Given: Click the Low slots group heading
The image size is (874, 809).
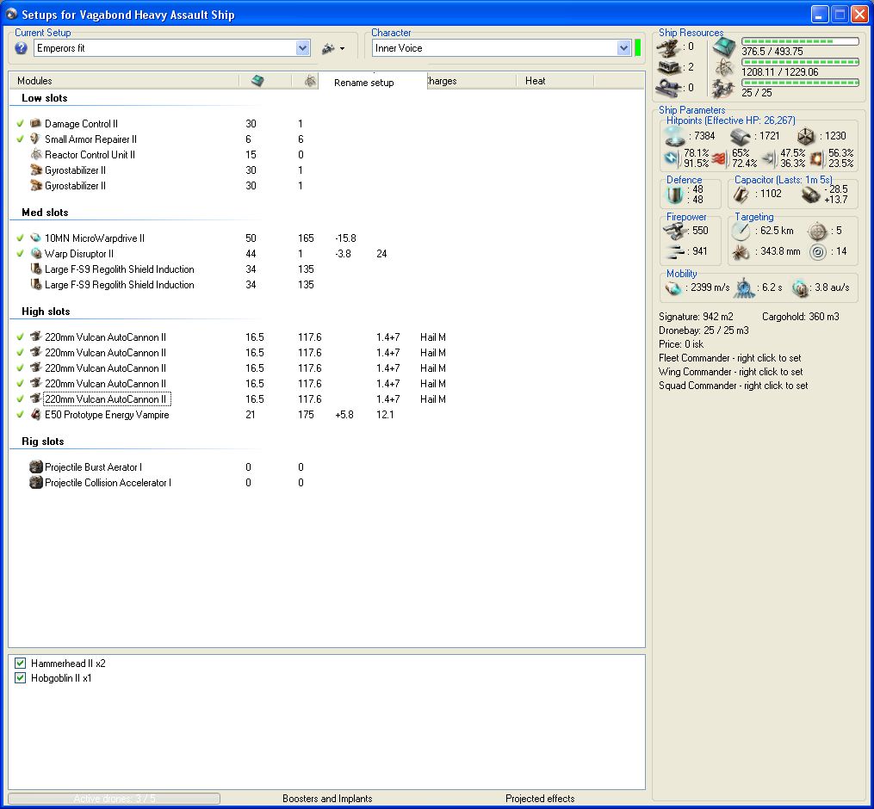Looking at the screenshot, I should [44, 98].
